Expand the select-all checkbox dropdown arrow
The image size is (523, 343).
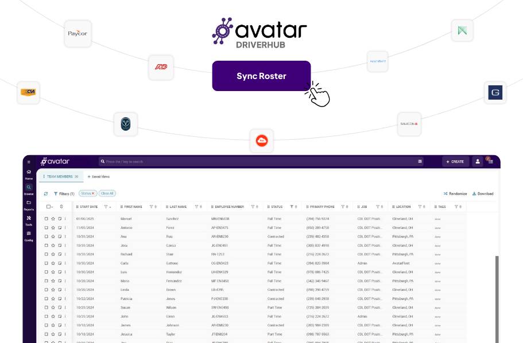[x=52, y=207]
